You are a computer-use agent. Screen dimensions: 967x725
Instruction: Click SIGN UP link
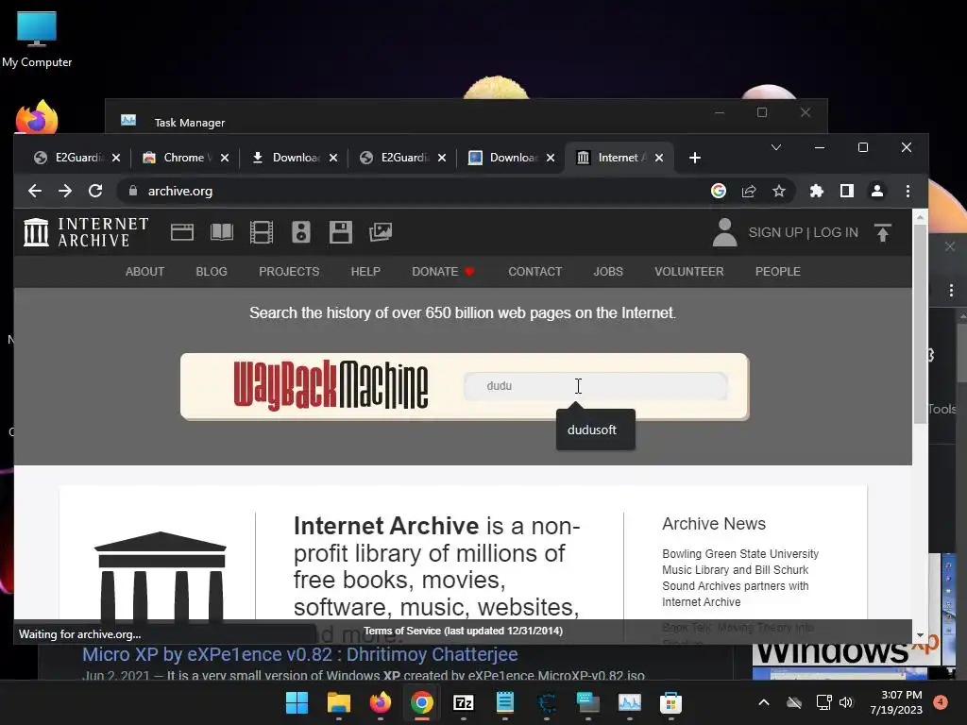point(775,232)
